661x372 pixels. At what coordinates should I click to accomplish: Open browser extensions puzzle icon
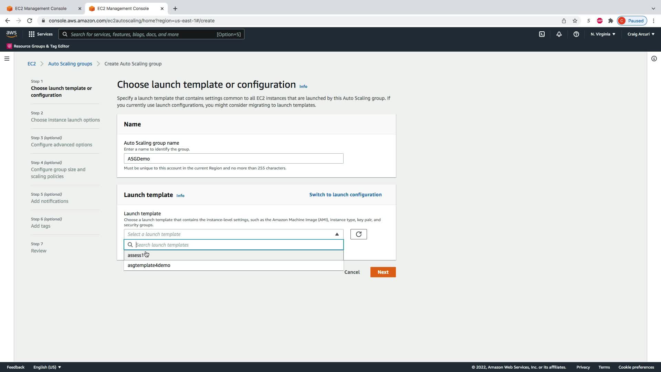(611, 21)
